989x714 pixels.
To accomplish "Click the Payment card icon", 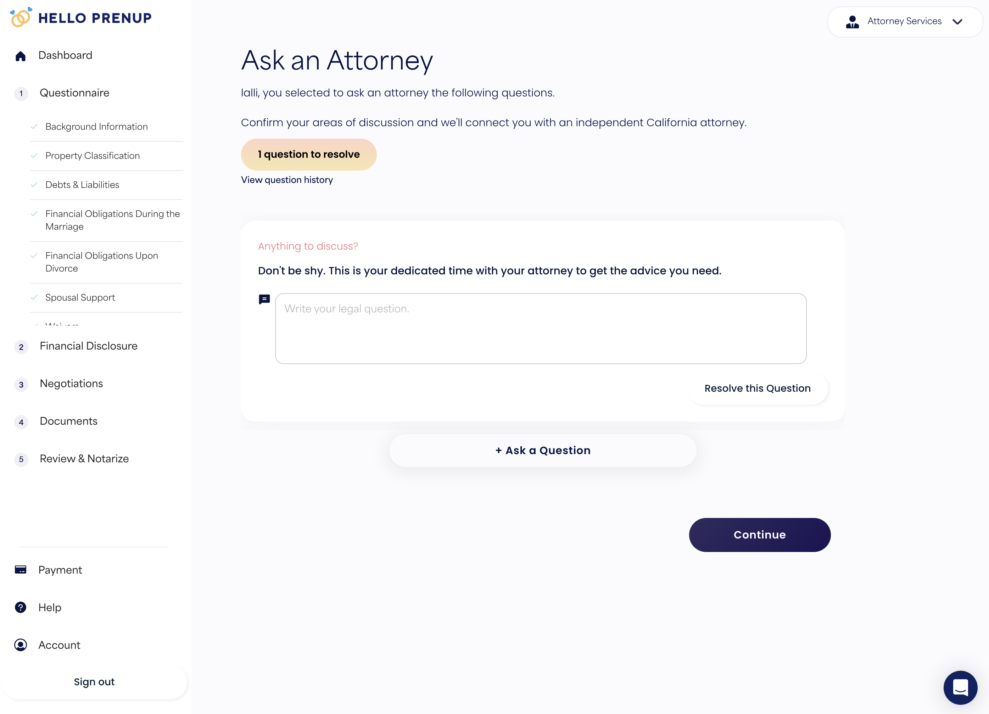I will [21, 570].
